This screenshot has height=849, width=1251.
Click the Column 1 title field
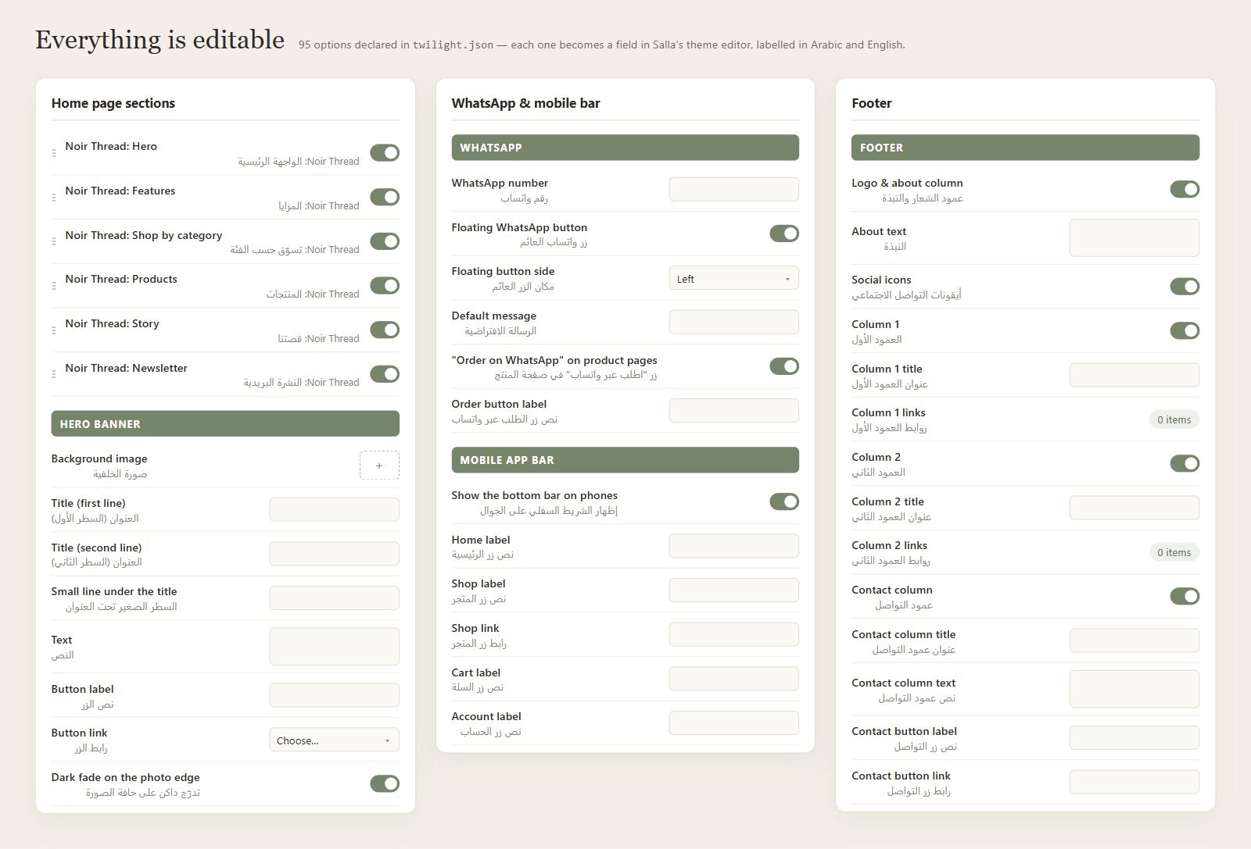pyautogui.click(x=1134, y=375)
